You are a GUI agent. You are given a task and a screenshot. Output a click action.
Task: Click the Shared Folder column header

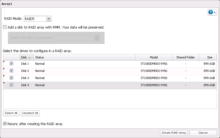(x=185, y=58)
